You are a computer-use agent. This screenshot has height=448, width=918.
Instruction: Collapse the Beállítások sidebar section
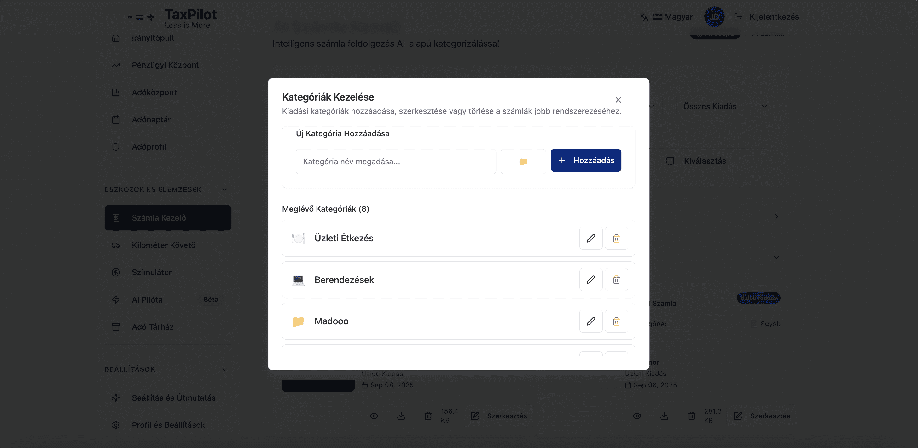click(x=224, y=369)
